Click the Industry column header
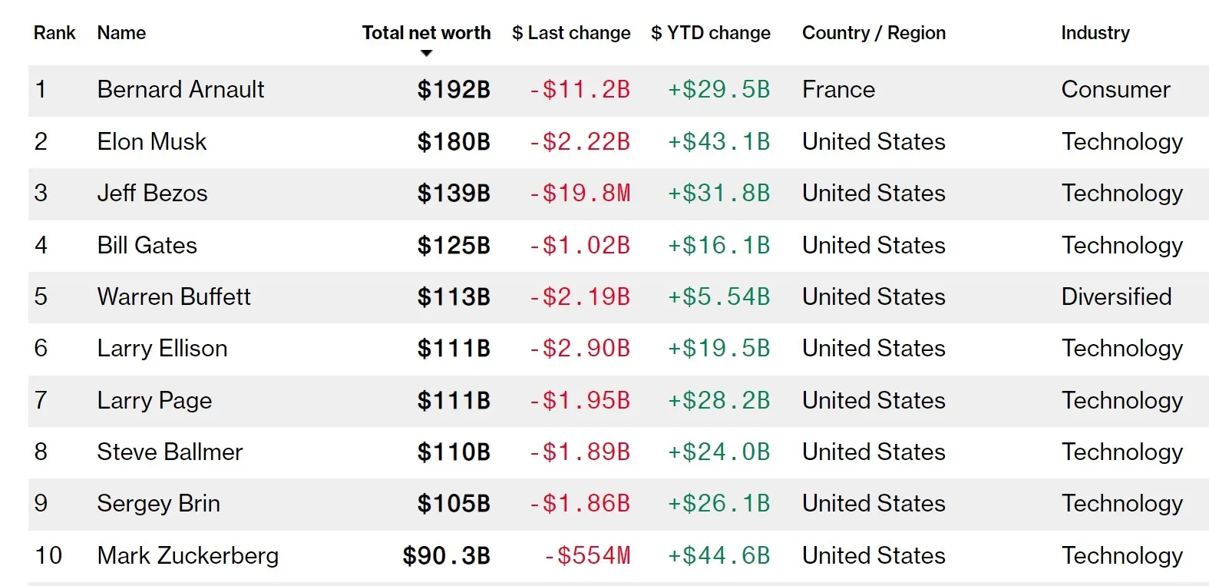The height and width of the screenshot is (586, 1209). 1095,33
